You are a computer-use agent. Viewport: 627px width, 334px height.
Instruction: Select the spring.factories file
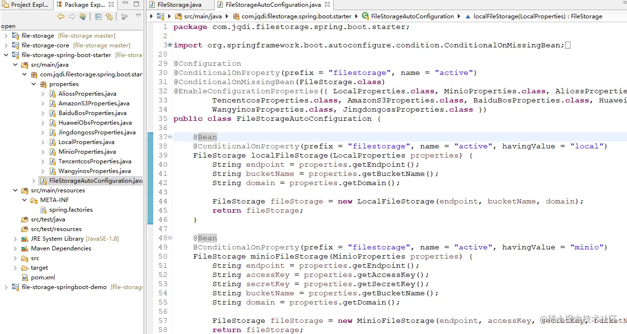pos(66,210)
